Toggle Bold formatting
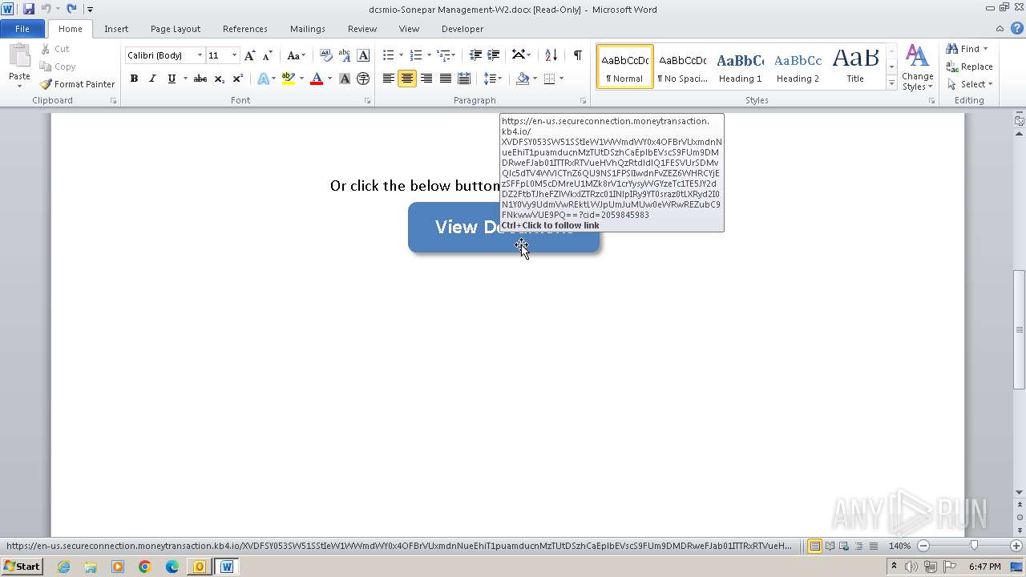Viewport: 1026px width, 577px height. click(x=134, y=79)
